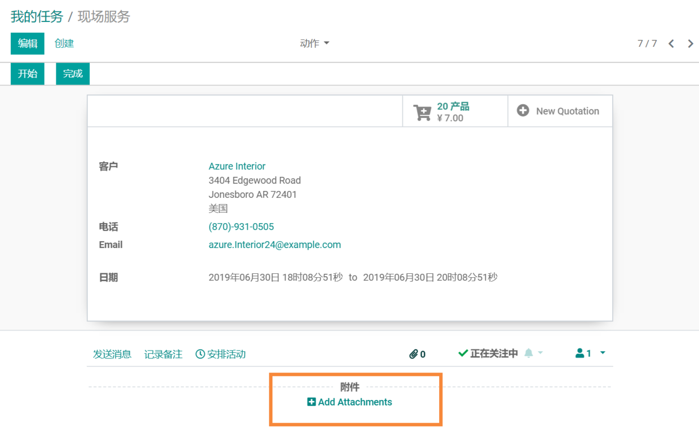Click the followers person icon
The width and height of the screenshot is (699, 439).
click(579, 353)
